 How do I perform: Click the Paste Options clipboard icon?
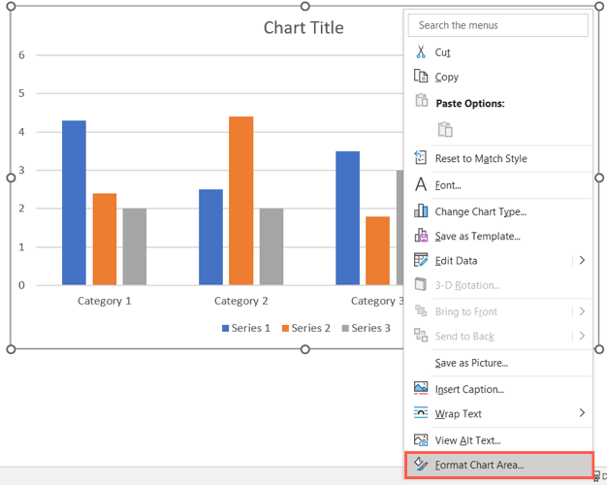coord(445,129)
